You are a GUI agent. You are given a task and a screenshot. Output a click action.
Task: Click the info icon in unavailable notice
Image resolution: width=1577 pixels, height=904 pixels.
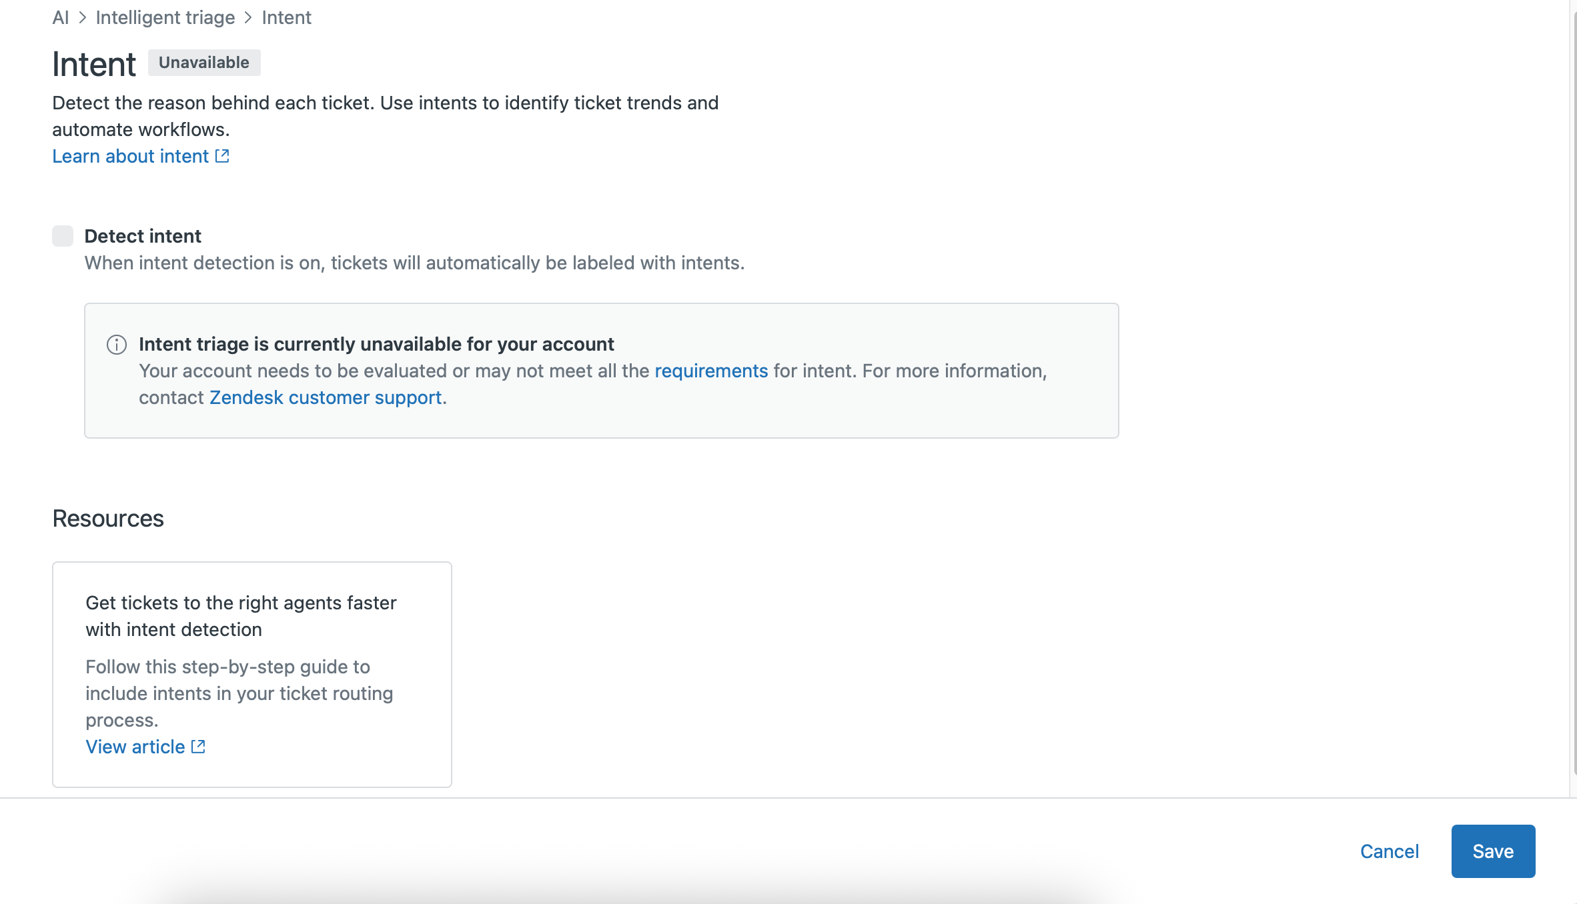117,345
